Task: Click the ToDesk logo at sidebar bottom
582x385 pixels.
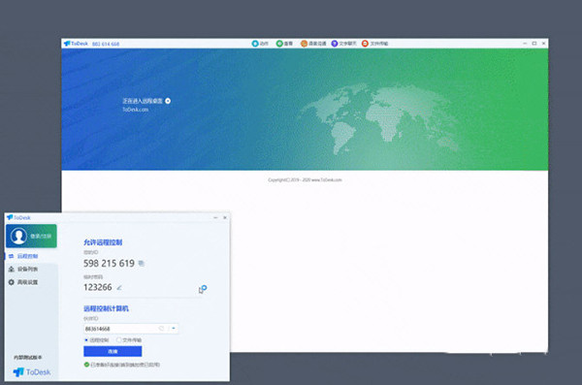Action: (x=32, y=372)
